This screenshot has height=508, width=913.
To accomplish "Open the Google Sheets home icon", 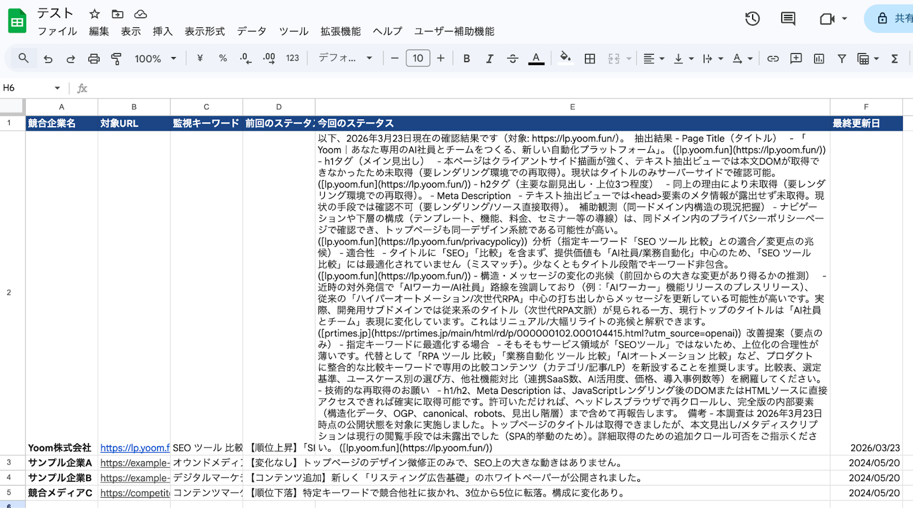I will pyautogui.click(x=17, y=22).
